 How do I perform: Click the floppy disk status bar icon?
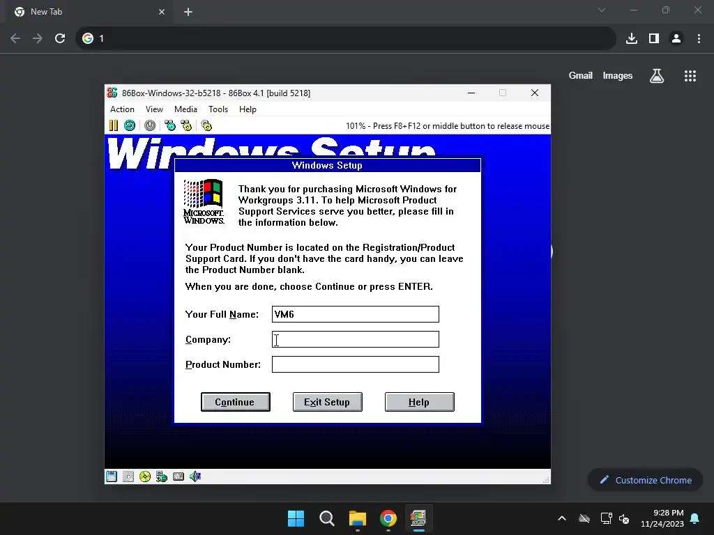pos(112,476)
